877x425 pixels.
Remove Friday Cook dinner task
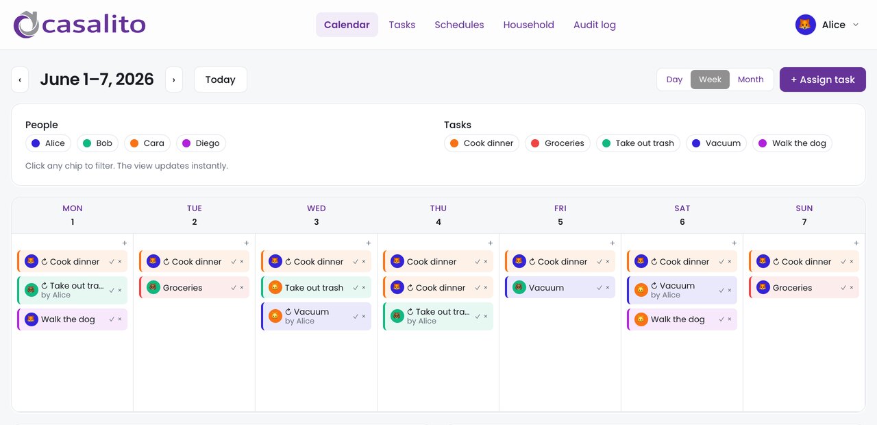tap(608, 262)
